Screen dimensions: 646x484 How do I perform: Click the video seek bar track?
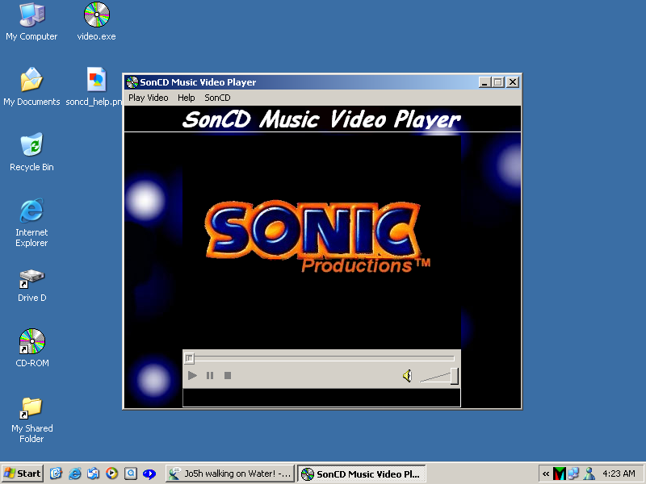click(323, 358)
